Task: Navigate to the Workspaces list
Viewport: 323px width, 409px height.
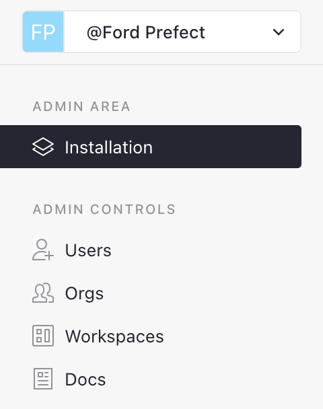Action: pyautogui.click(x=114, y=336)
